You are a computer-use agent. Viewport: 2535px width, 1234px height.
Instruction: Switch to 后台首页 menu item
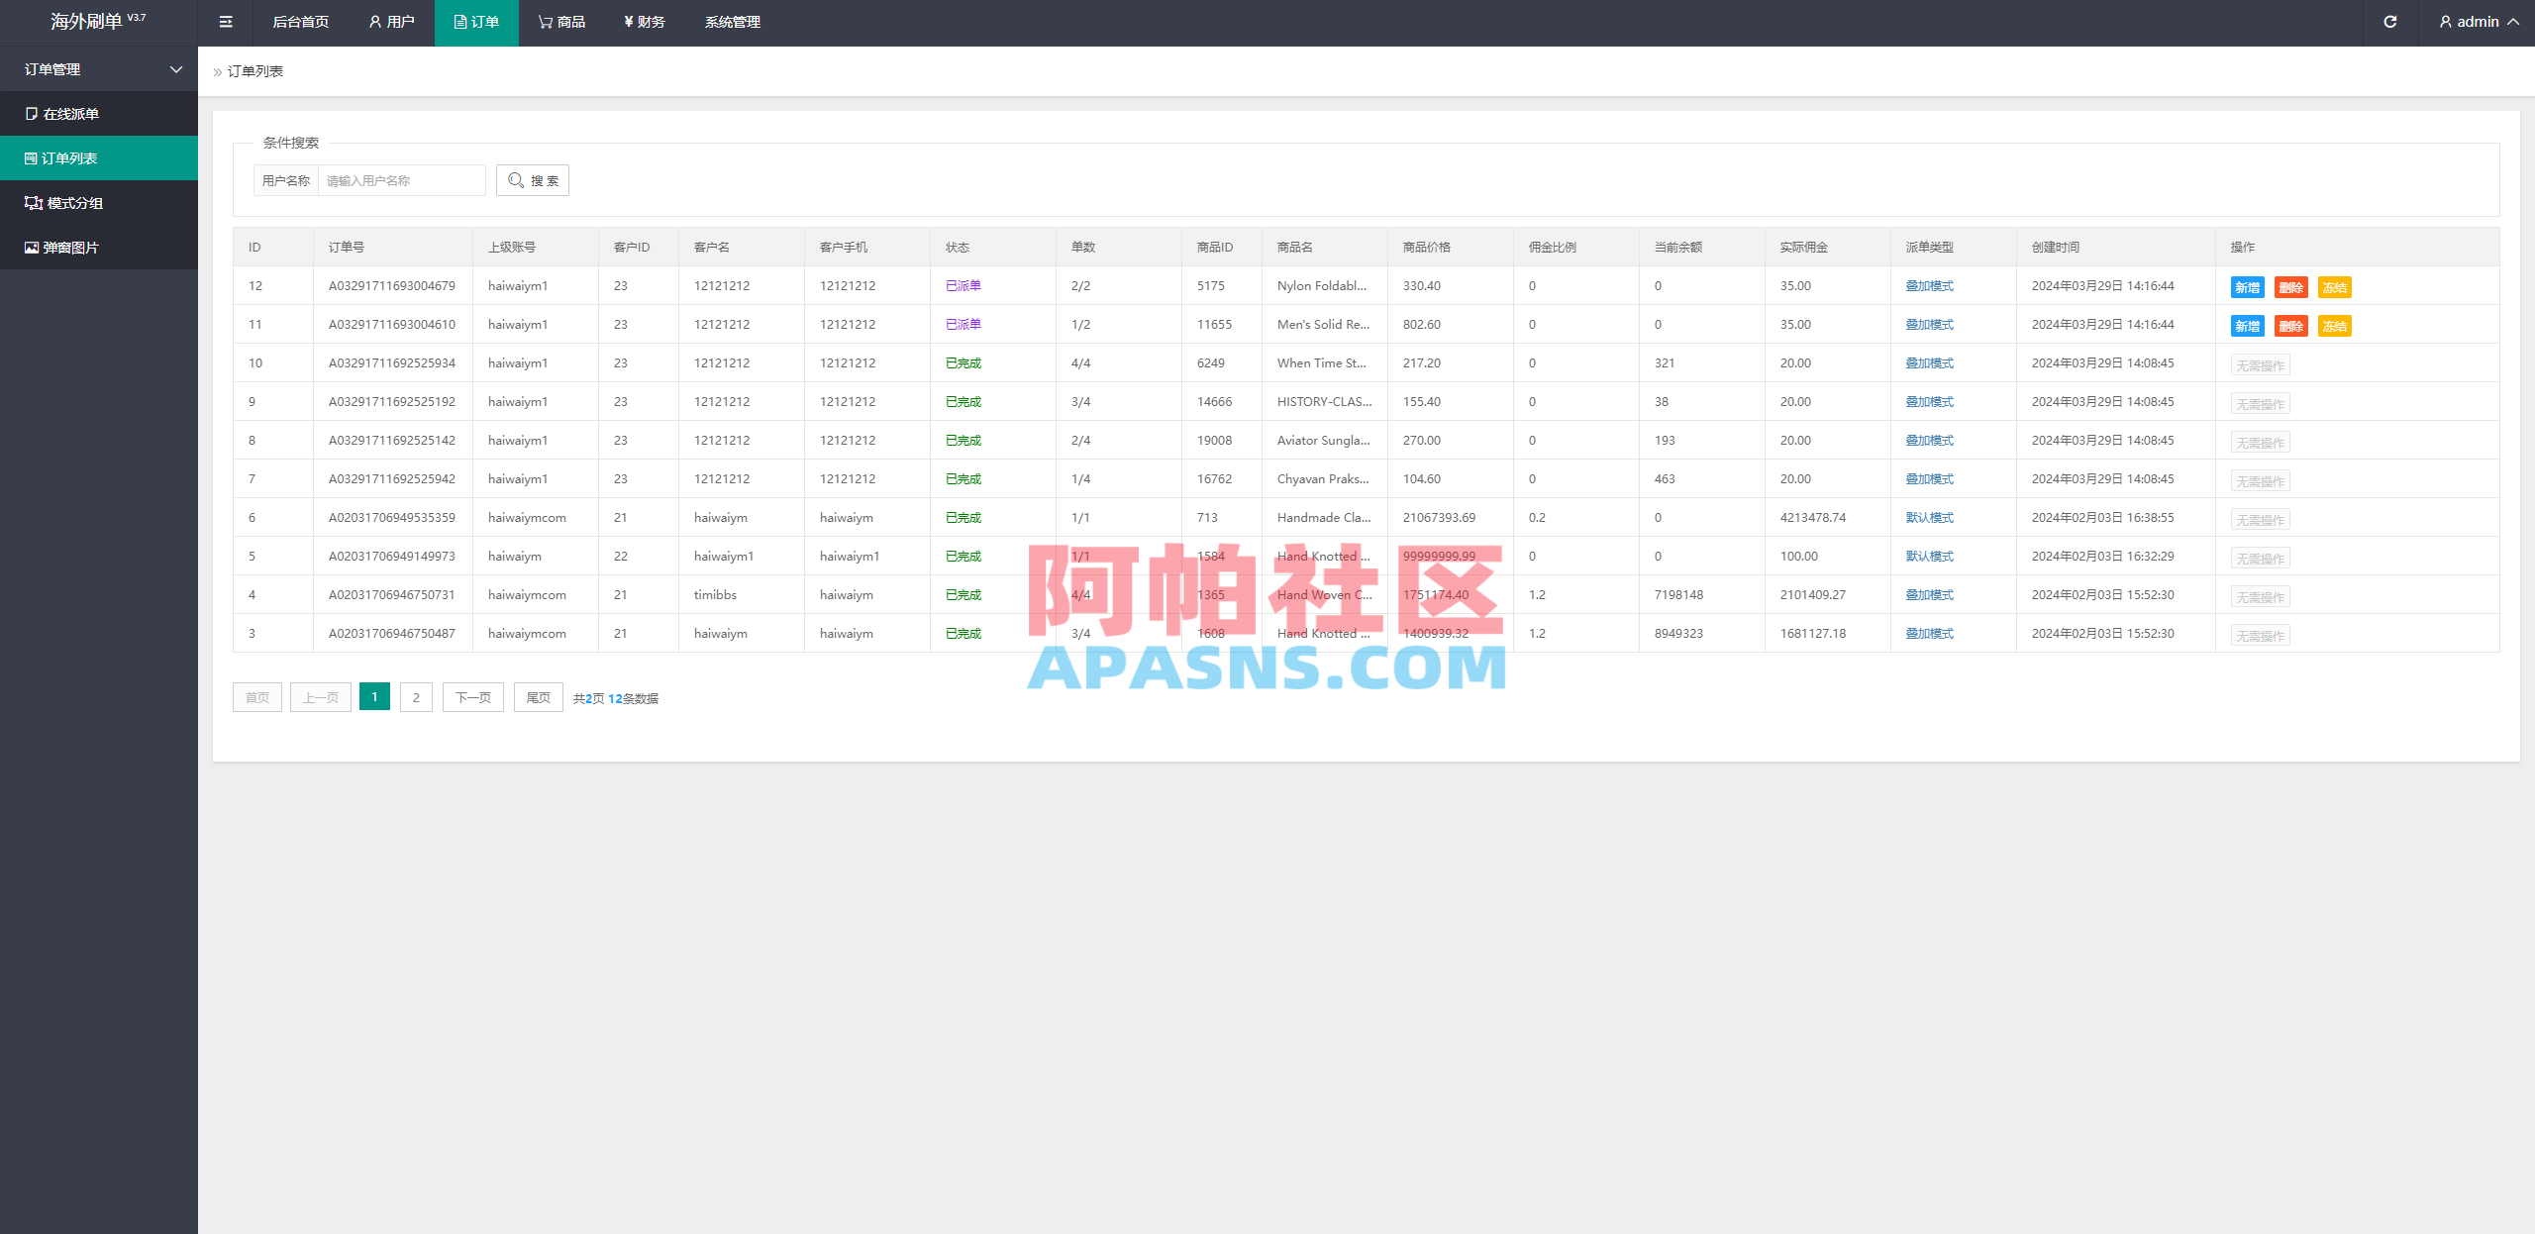pyautogui.click(x=300, y=21)
